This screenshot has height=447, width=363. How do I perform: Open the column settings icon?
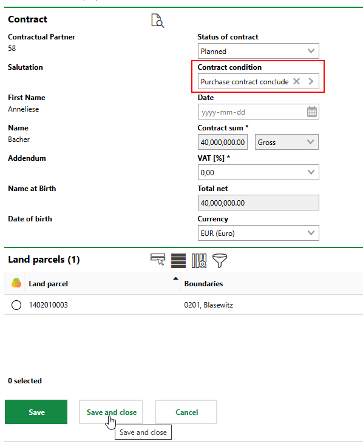[199, 261]
